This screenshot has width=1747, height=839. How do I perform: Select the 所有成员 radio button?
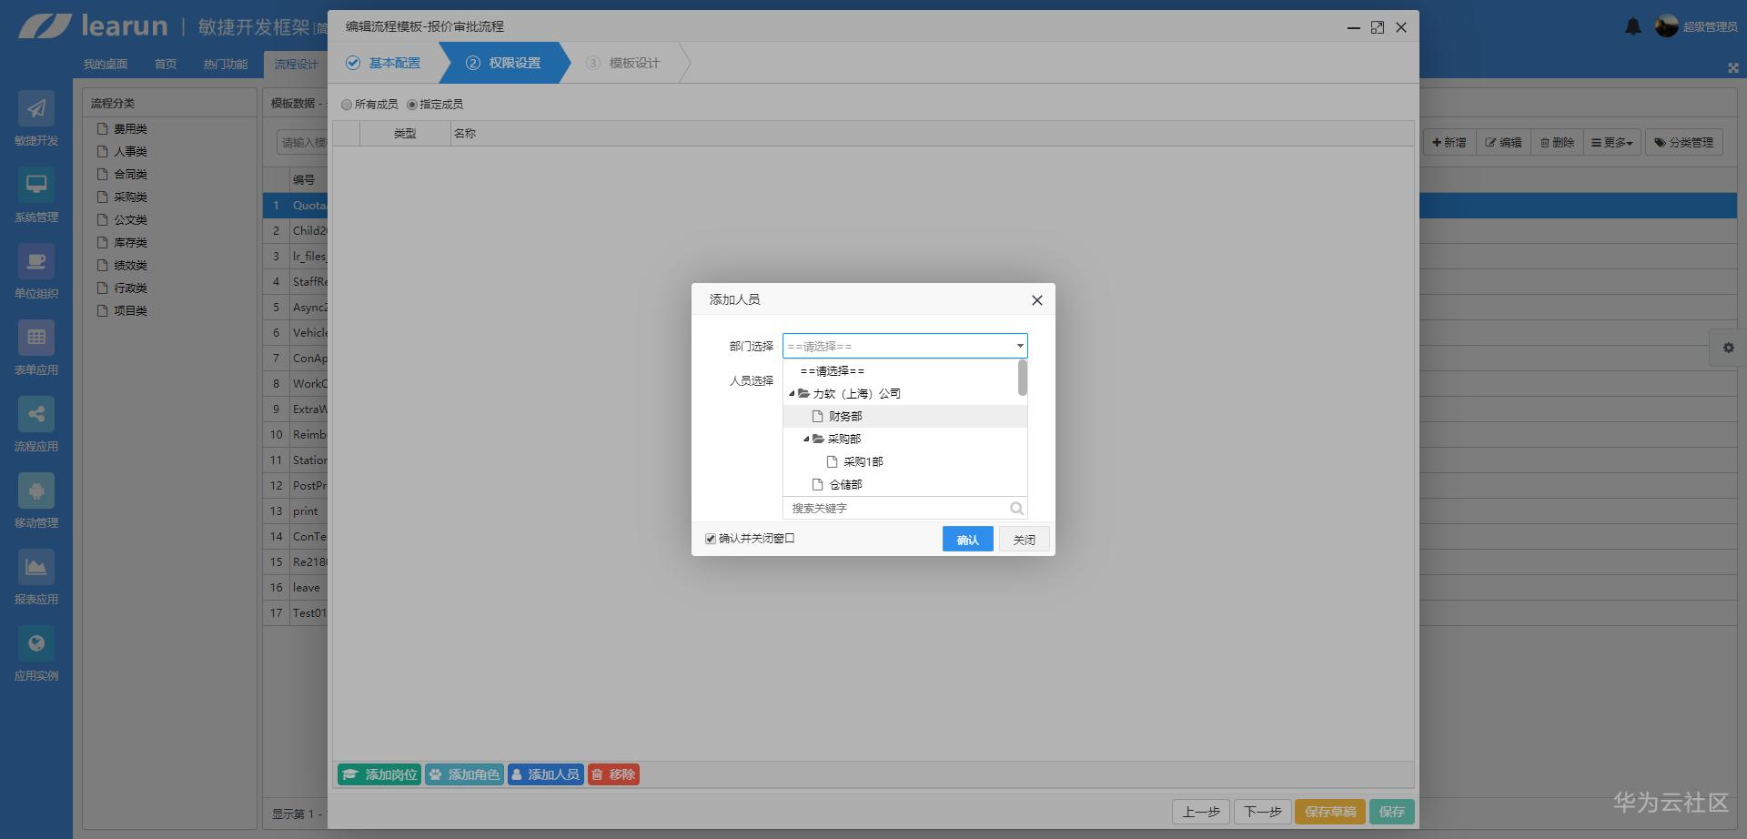[347, 105]
